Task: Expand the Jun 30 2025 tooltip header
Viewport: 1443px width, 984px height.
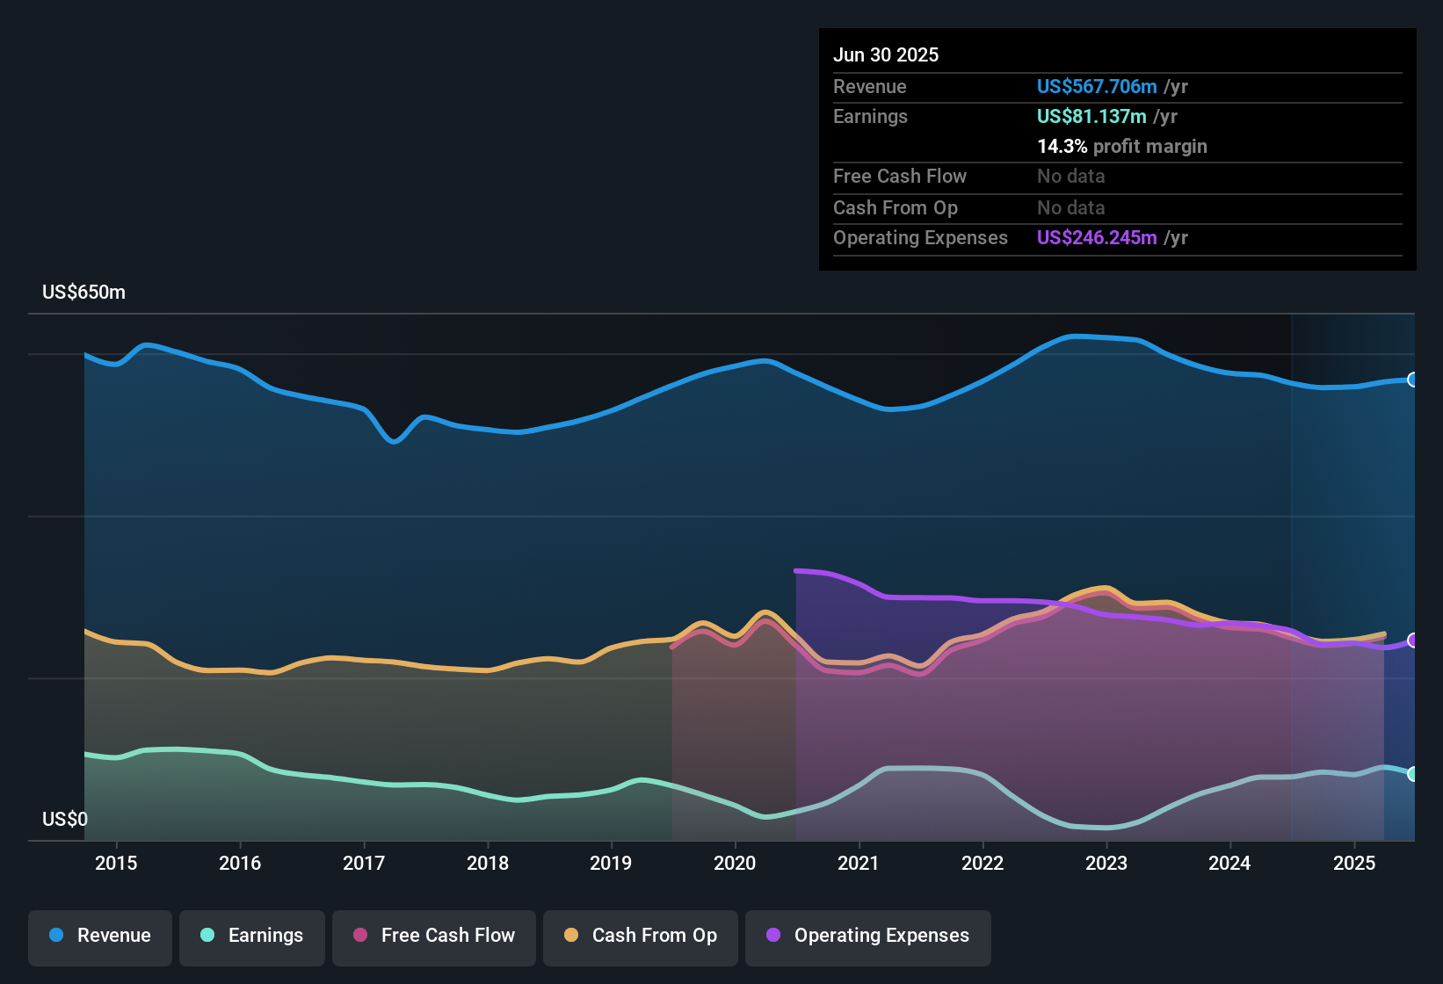Action: [x=887, y=54]
